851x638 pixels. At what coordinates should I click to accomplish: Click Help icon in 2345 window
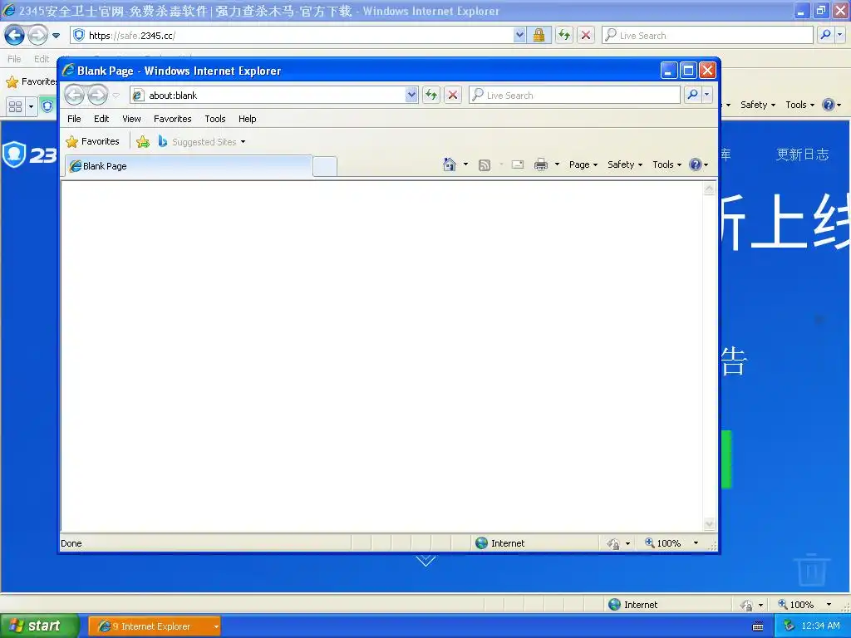pos(829,105)
